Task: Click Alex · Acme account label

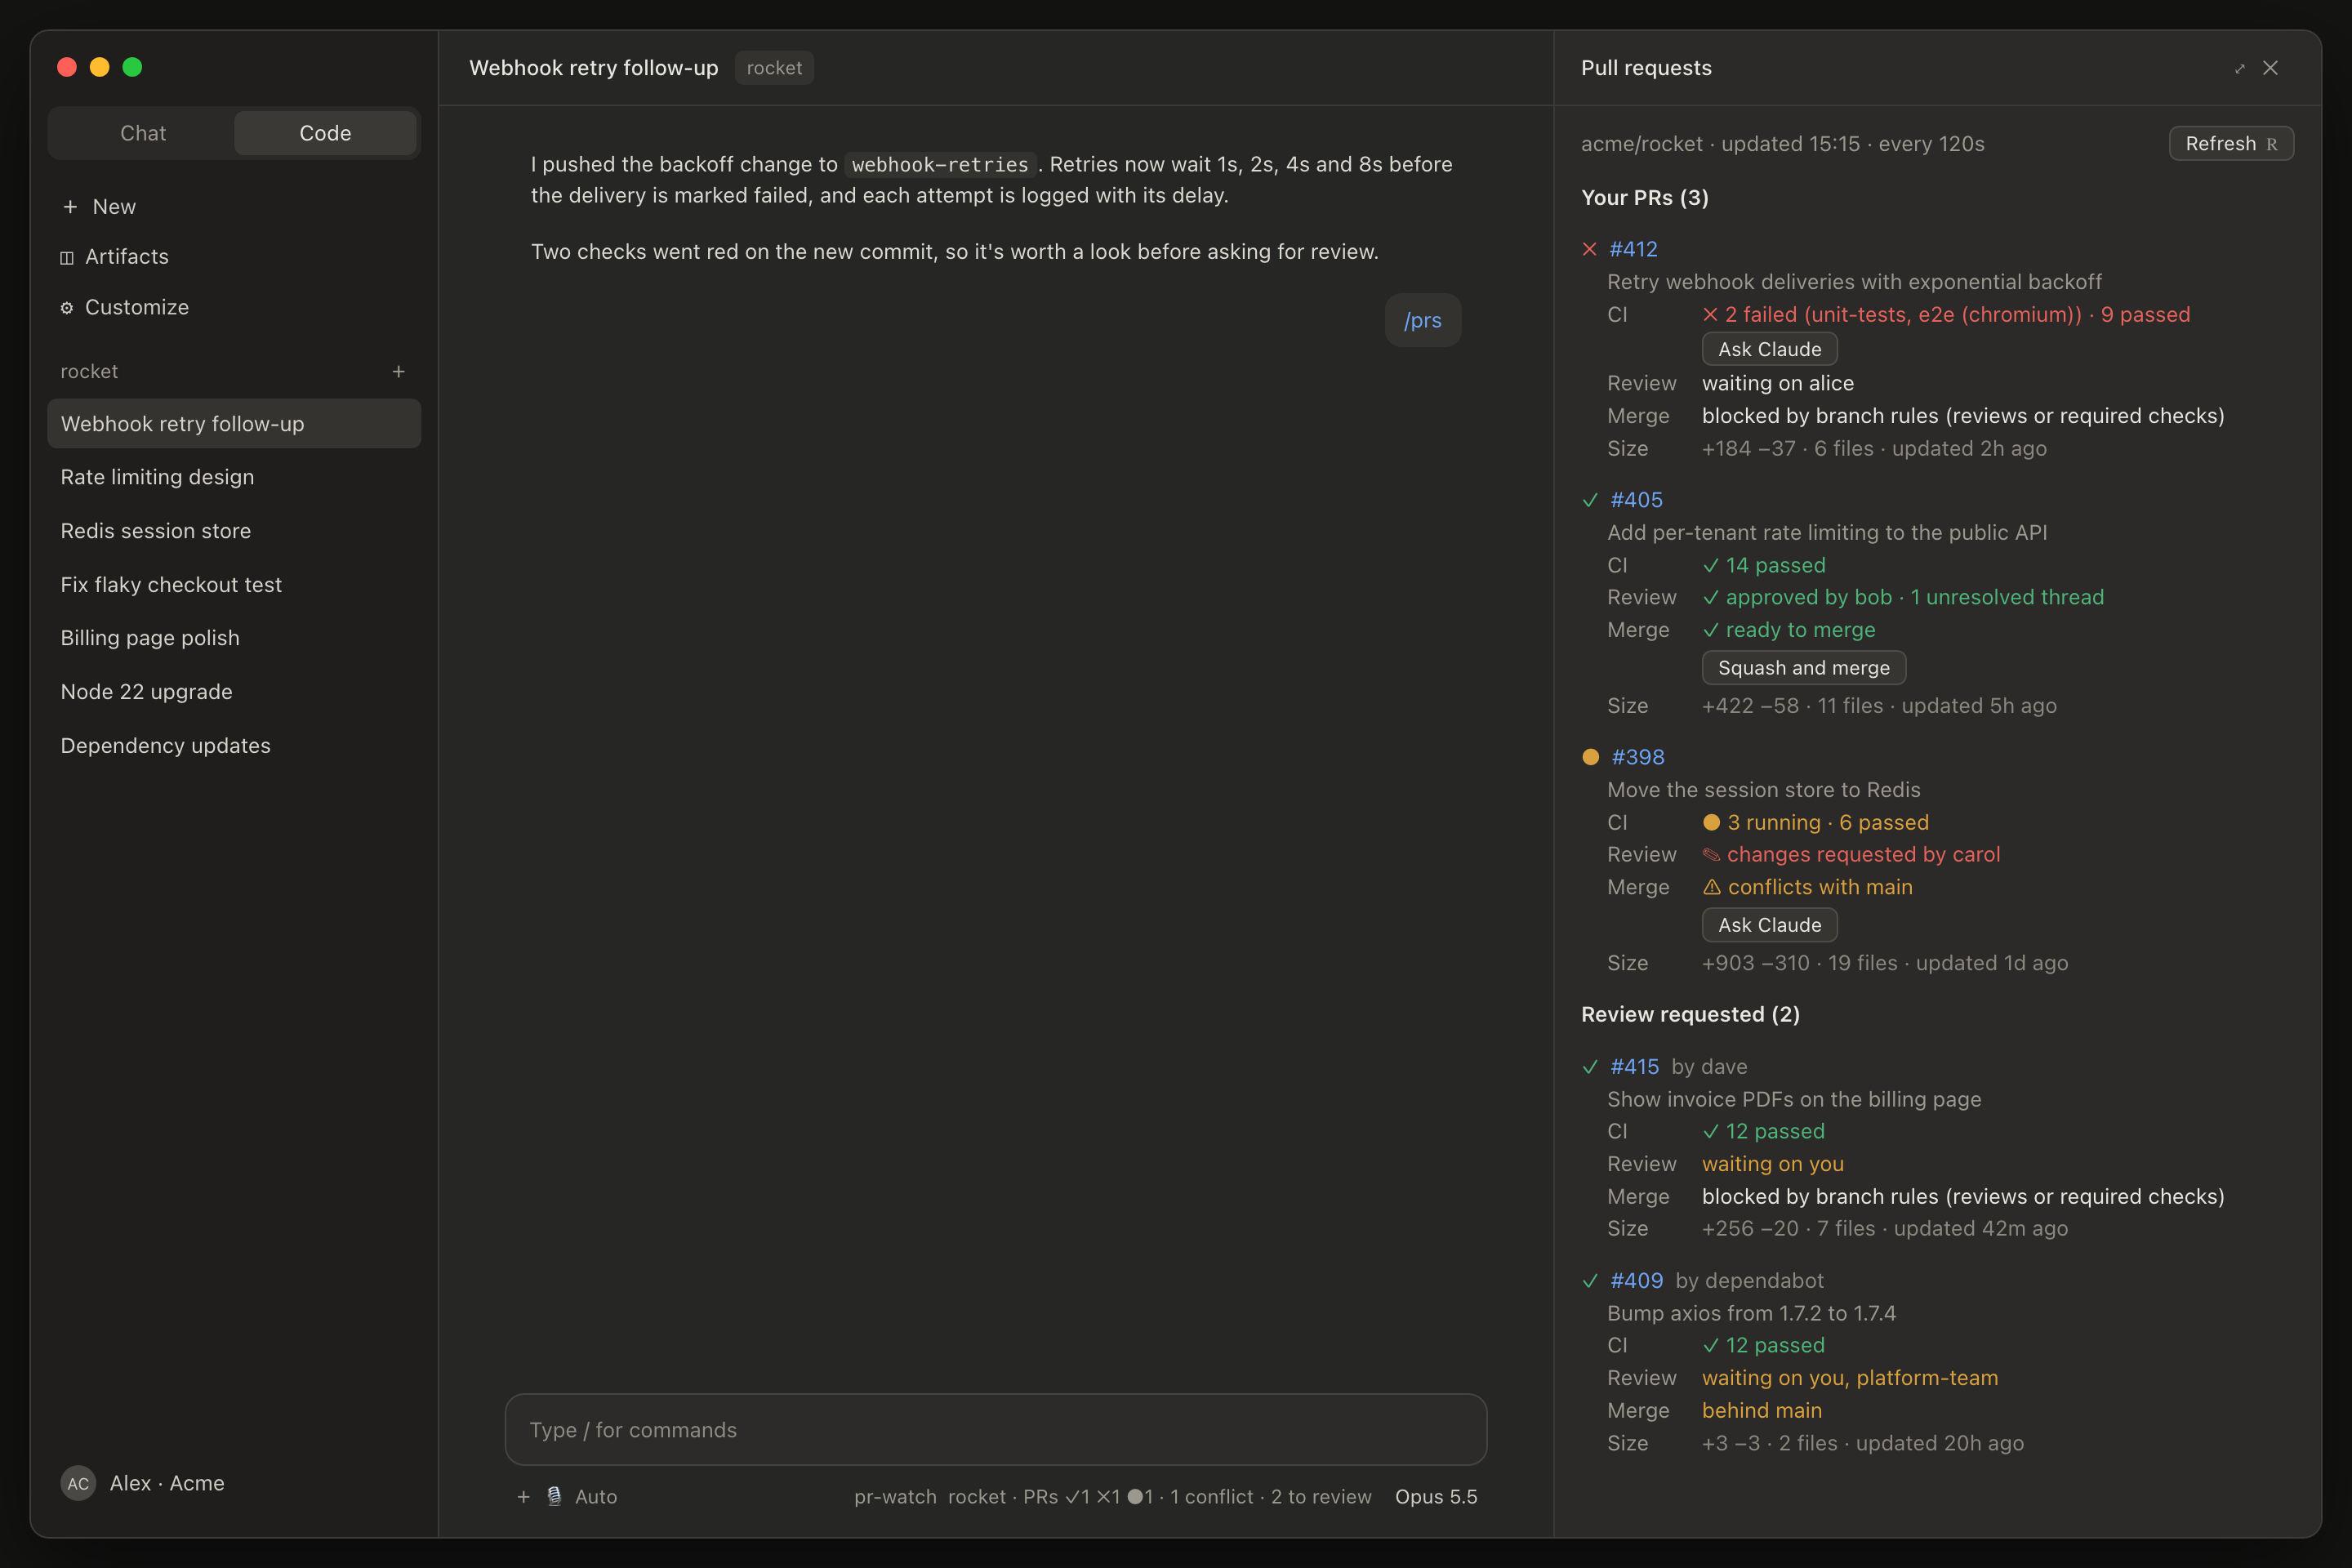Action: 167,1483
